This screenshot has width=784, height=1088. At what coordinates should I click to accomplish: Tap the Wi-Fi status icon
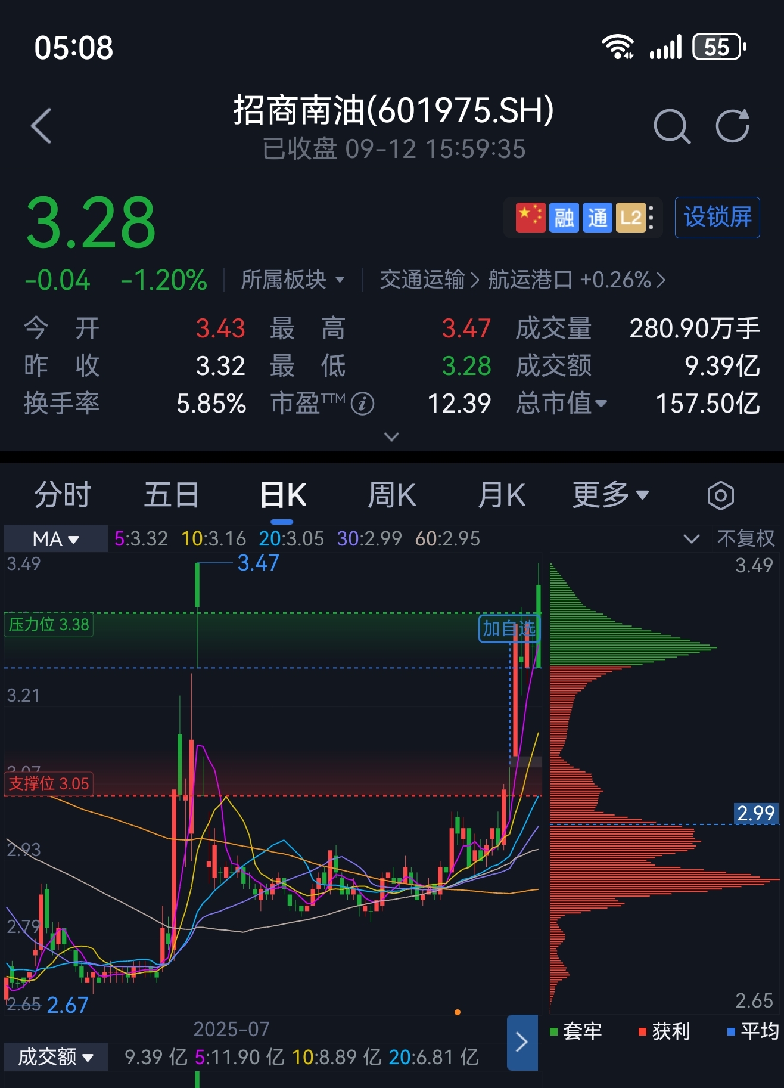coord(617,47)
